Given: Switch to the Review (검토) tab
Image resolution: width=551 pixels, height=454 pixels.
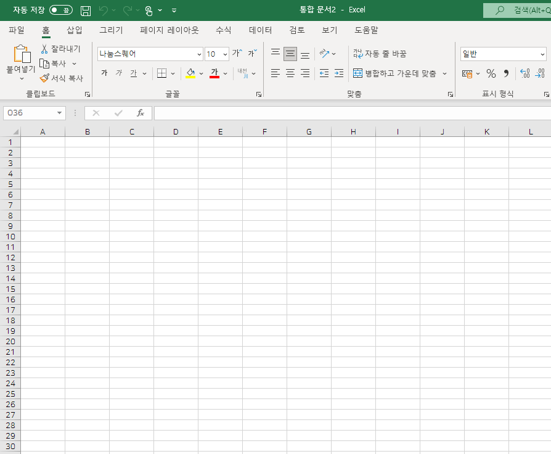Looking at the screenshot, I should coord(297,30).
